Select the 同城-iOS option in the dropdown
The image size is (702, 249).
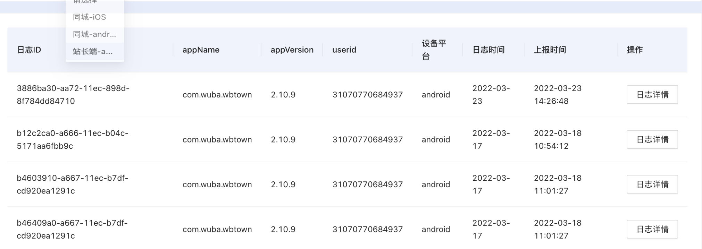94,17
